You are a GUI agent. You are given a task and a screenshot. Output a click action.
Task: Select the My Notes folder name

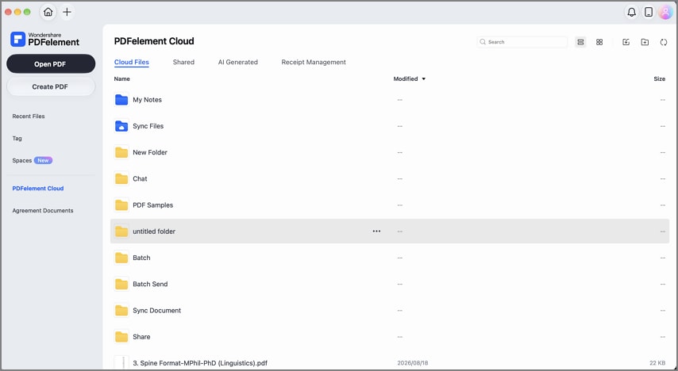pos(147,100)
